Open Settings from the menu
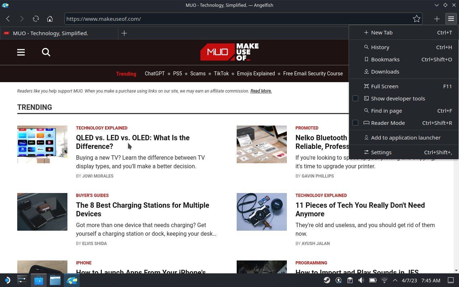The width and height of the screenshot is (459, 287). click(x=404, y=152)
